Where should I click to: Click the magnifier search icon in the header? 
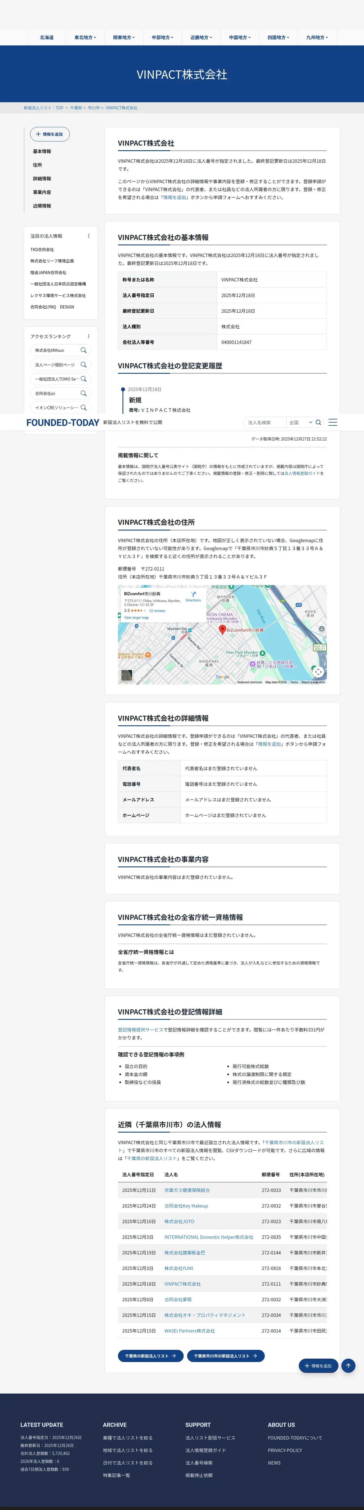318,422
